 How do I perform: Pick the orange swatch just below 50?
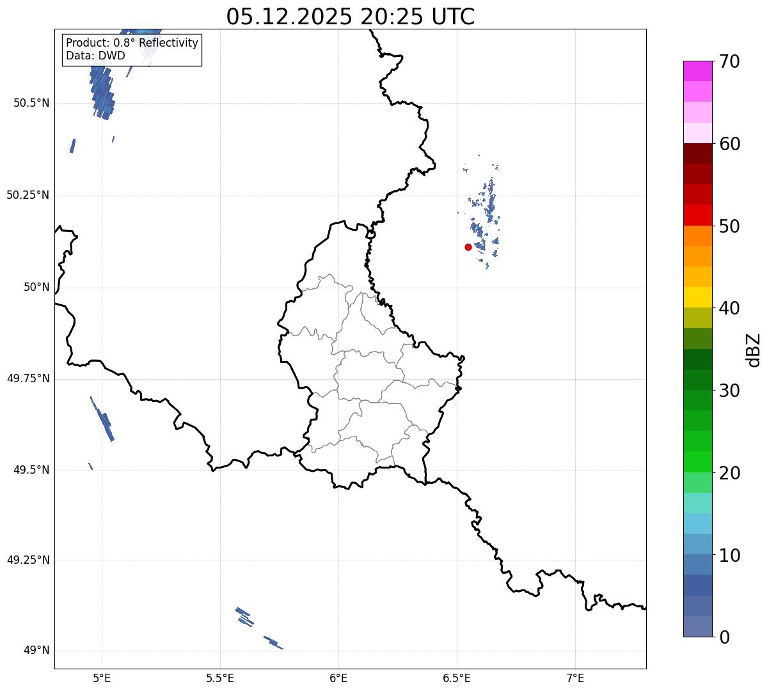pos(697,236)
